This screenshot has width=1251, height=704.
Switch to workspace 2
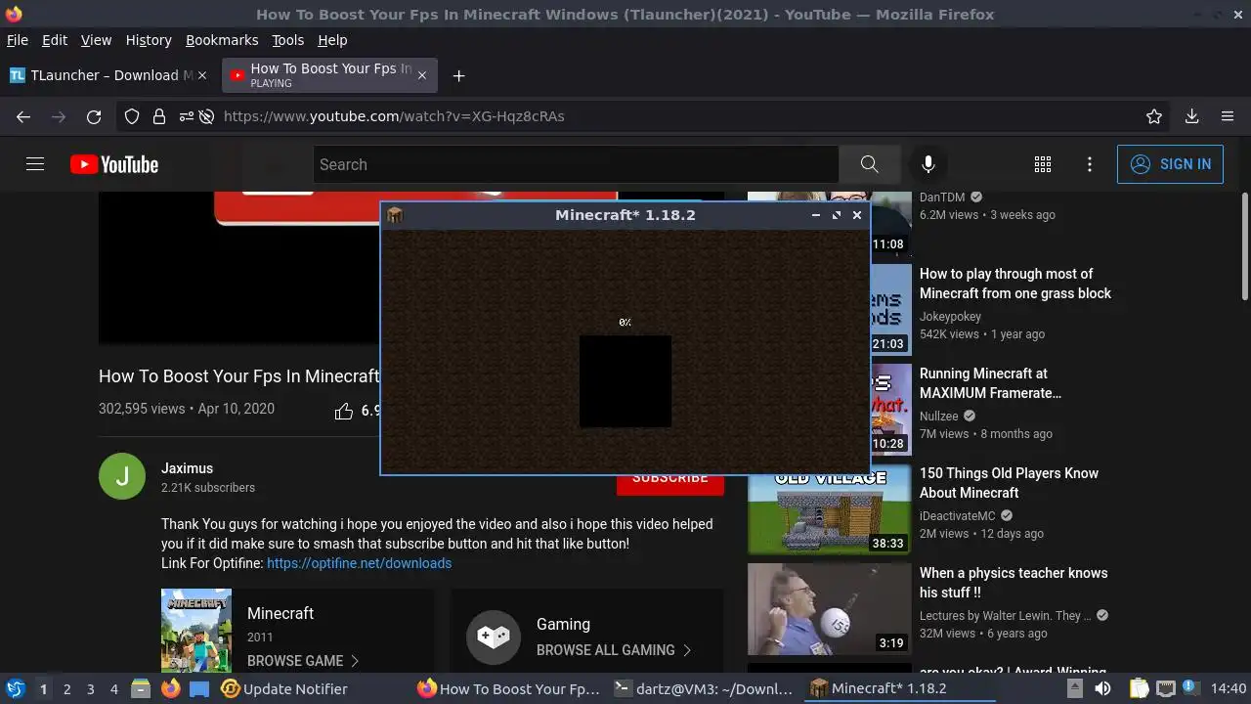coord(66,688)
